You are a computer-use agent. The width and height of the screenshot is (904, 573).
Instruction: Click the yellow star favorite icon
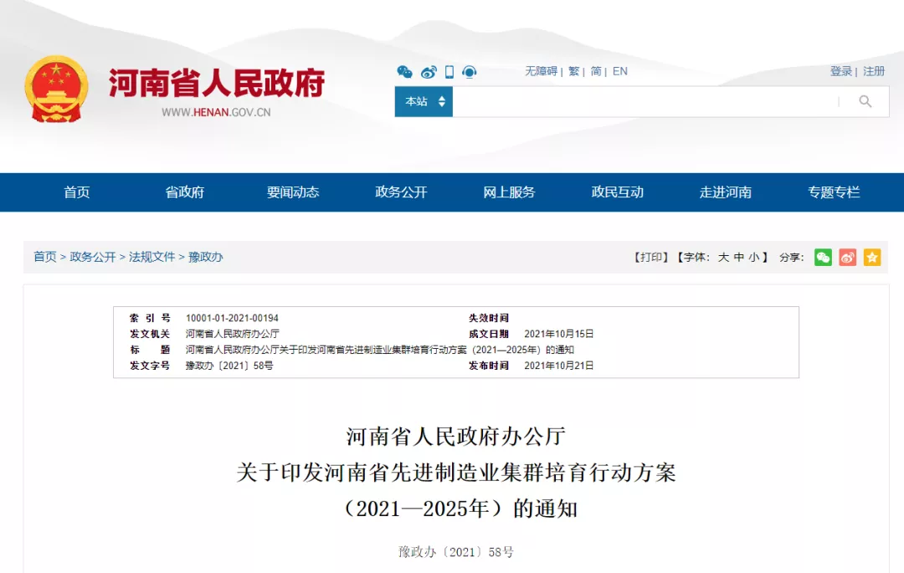click(x=872, y=257)
